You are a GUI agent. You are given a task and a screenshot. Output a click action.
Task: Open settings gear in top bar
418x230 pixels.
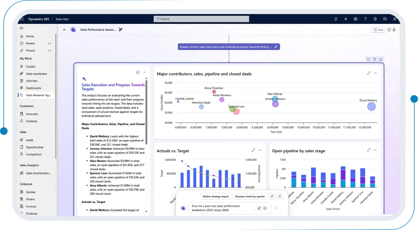pos(356,19)
